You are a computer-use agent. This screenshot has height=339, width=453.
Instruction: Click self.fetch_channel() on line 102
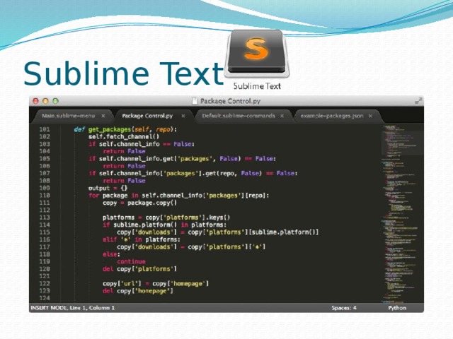[x=124, y=137]
